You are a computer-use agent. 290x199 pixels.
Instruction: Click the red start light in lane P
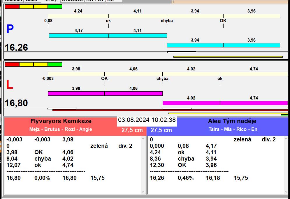pos(12,7)
